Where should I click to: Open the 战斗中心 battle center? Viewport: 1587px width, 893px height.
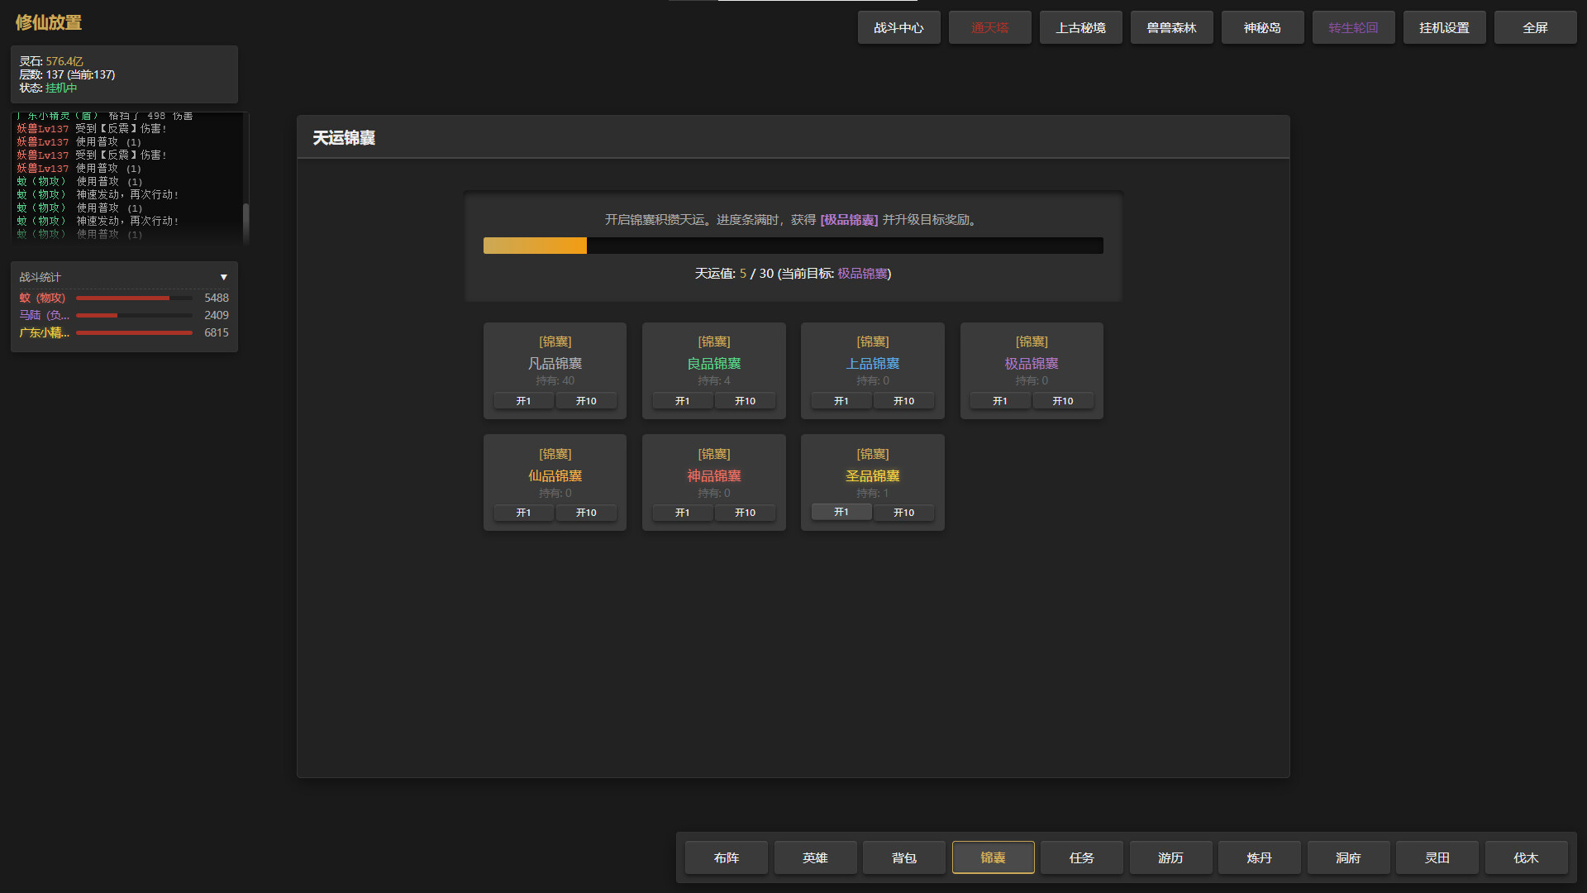coord(898,27)
